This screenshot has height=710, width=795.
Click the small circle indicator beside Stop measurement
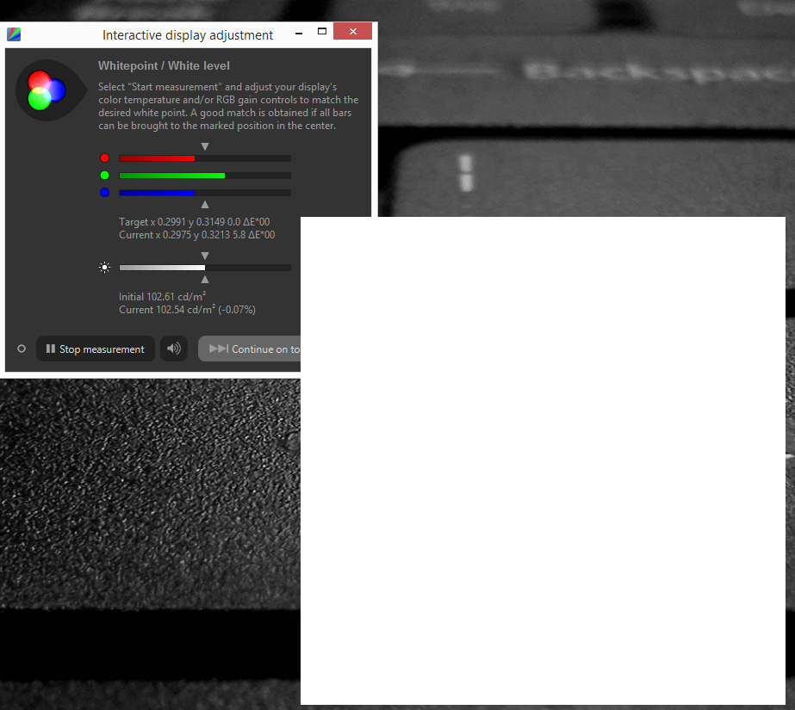[x=22, y=349]
